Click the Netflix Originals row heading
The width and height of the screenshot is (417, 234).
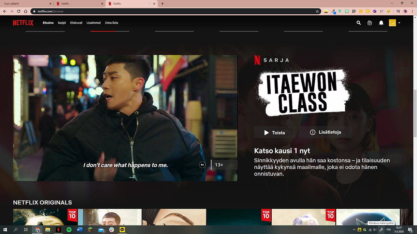42,202
